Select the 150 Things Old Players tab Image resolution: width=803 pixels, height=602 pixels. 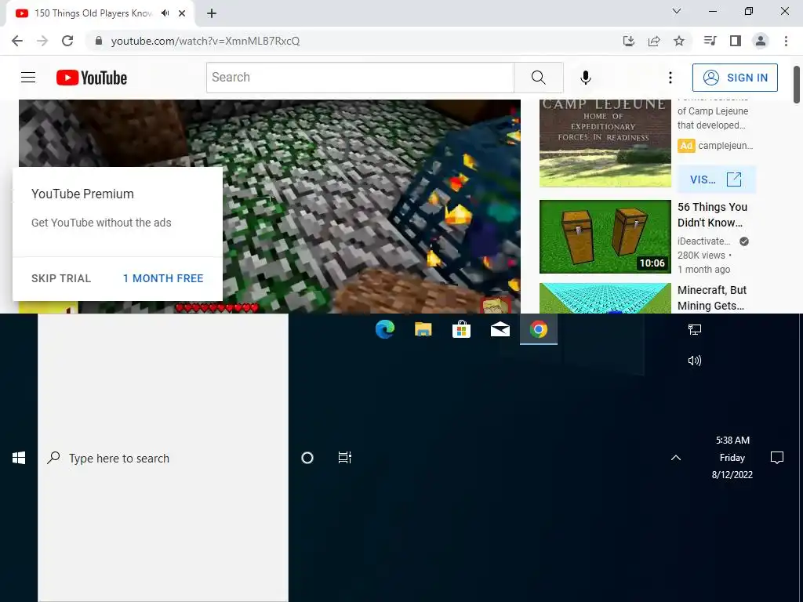(94, 13)
